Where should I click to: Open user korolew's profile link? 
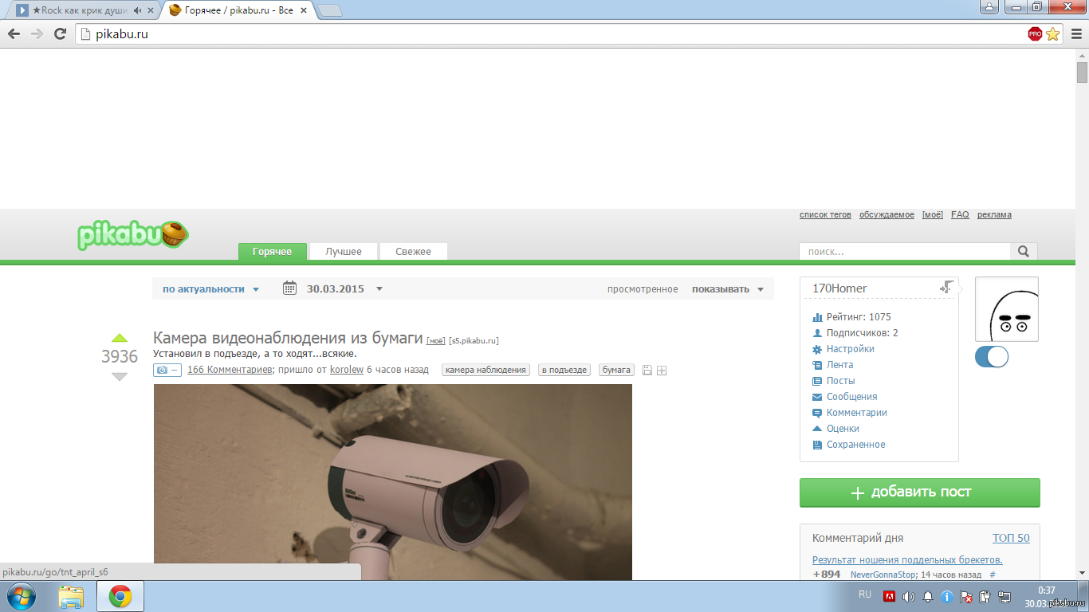tap(347, 370)
